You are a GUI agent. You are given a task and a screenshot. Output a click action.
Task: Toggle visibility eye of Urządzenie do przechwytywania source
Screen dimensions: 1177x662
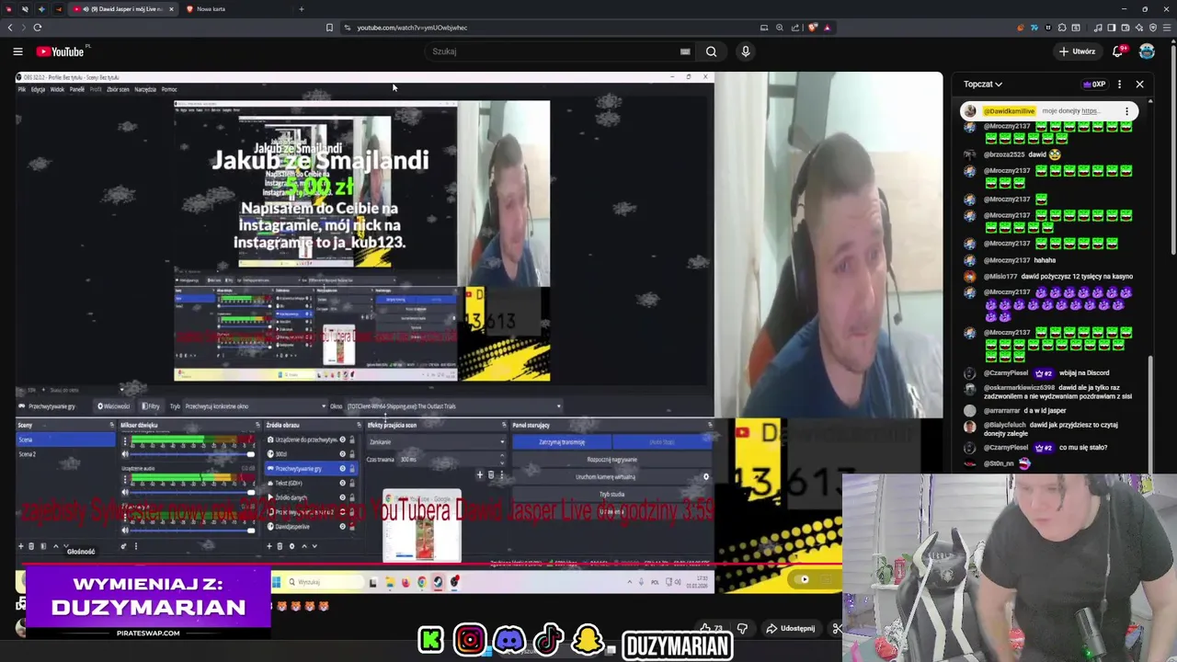click(342, 440)
